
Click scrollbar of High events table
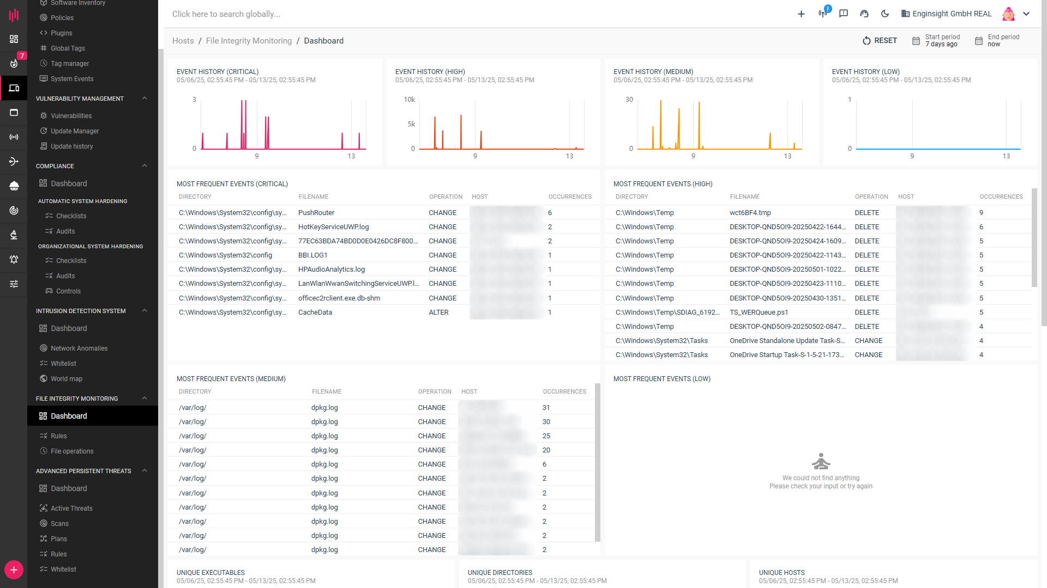tap(1034, 237)
